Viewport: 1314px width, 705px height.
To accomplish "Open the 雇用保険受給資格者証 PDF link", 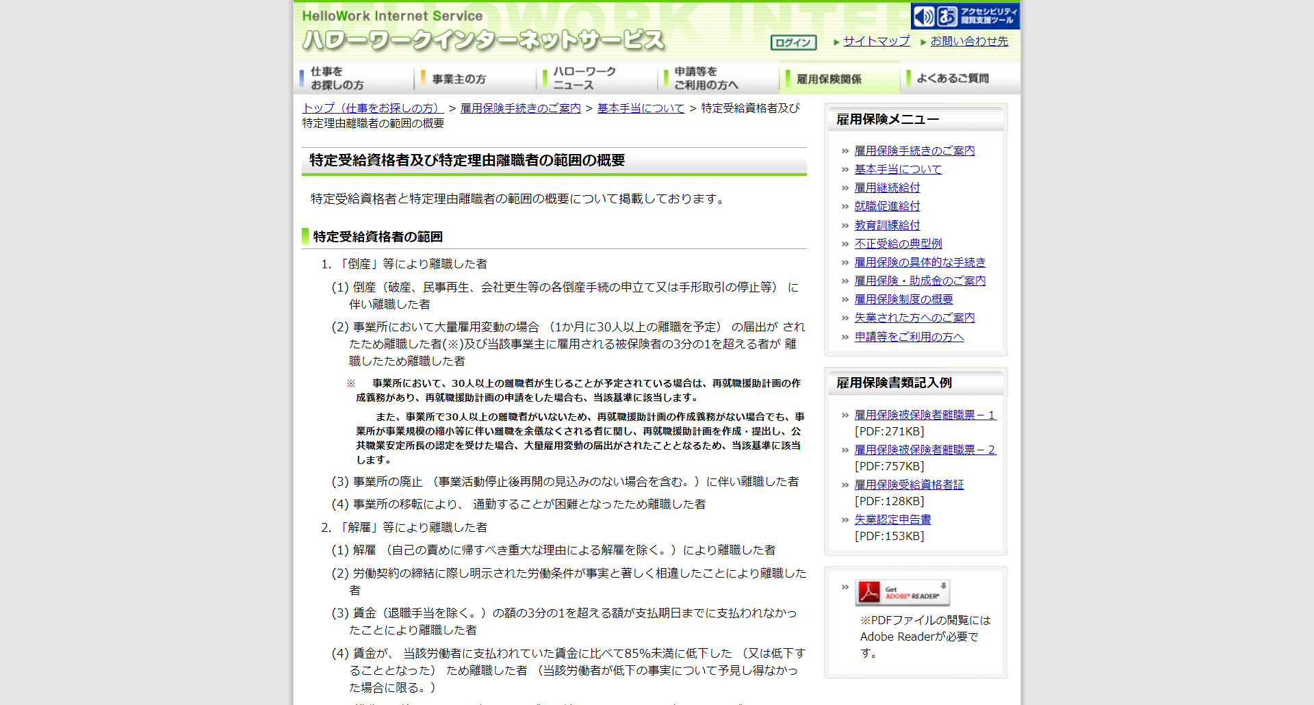I will tap(909, 485).
